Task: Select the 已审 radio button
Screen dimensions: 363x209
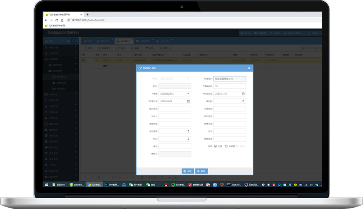Action: point(216,146)
